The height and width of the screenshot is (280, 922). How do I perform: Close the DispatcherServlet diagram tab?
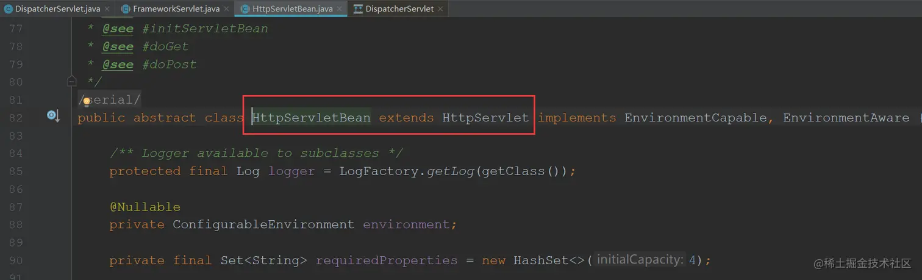pyautogui.click(x=441, y=9)
